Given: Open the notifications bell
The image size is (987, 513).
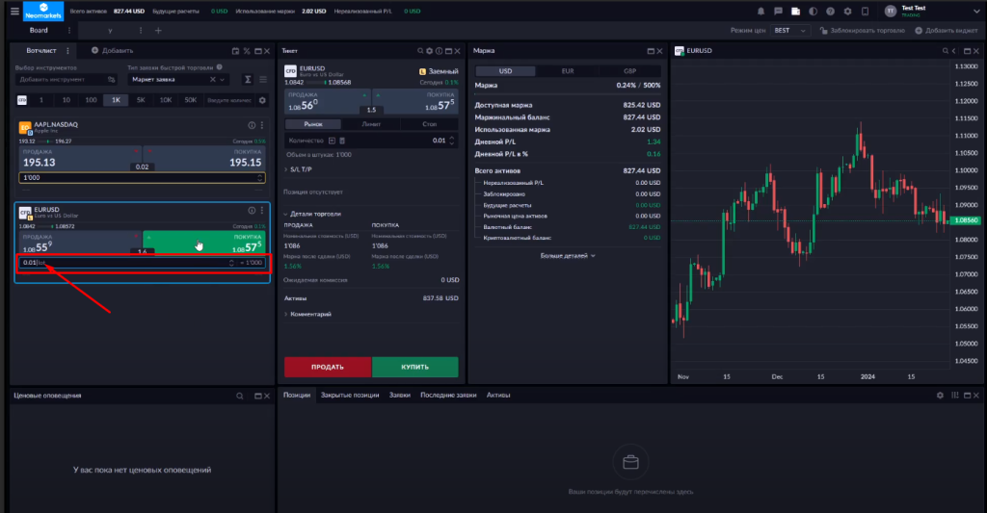Looking at the screenshot, I should [760, 12].
